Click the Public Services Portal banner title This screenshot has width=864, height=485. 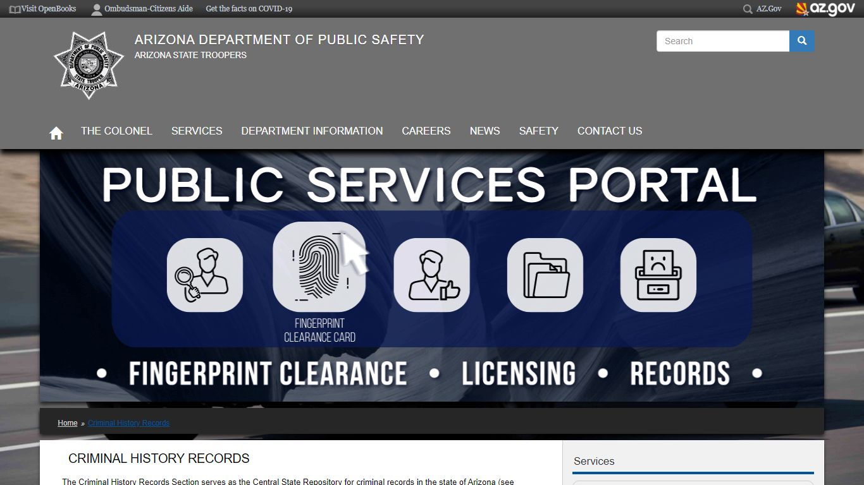pos(429,184)
